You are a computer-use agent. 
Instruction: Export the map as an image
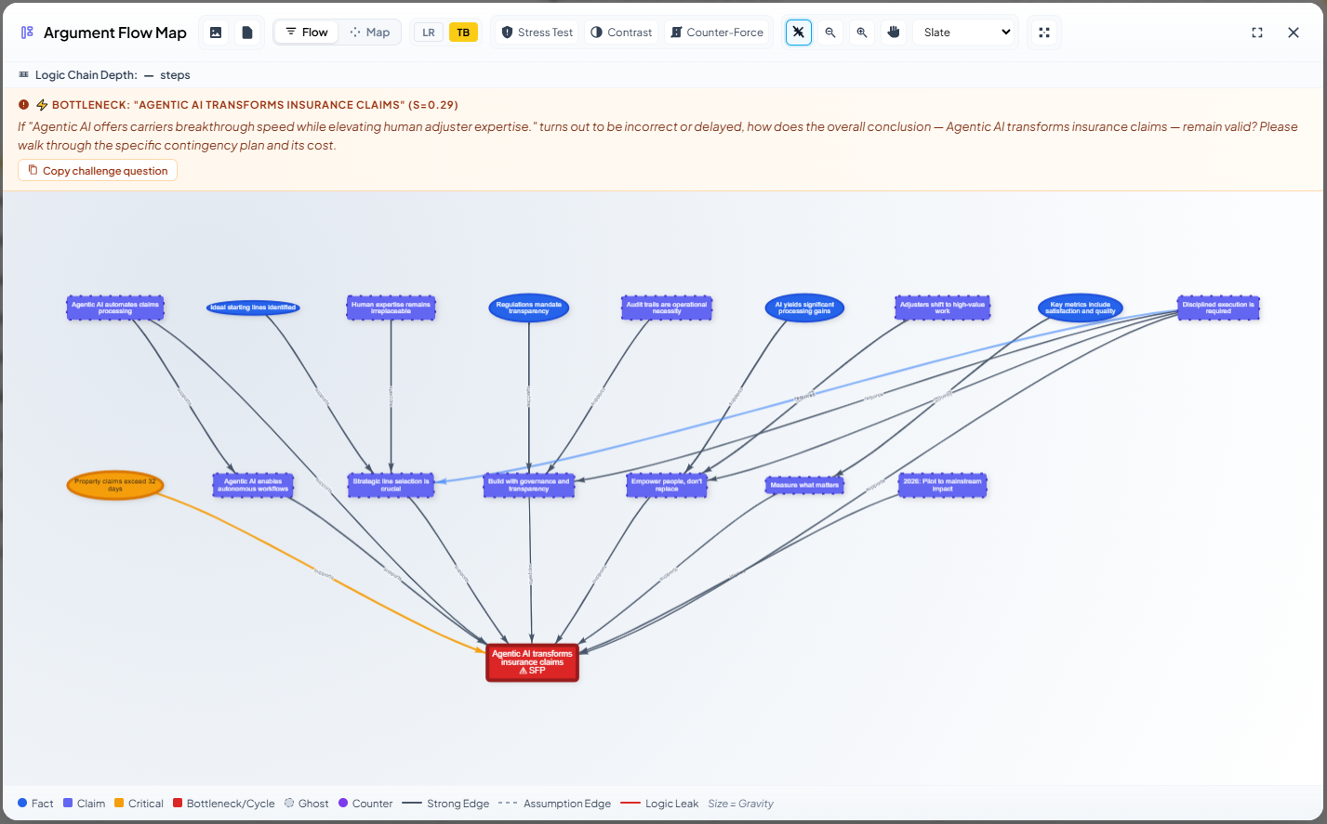tap(215, 32)
